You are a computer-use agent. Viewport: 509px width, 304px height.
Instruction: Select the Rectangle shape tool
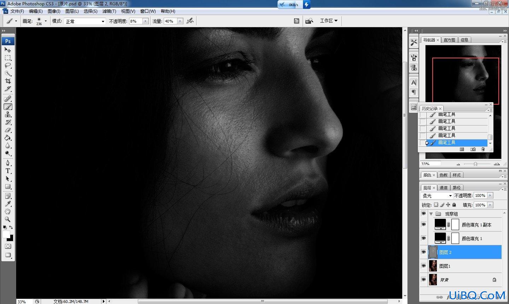click(x=8, y=186)
